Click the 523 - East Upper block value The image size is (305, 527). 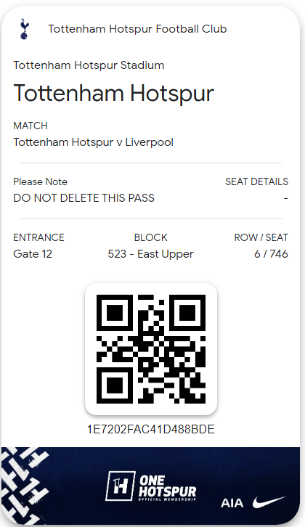[x=150, y=254]
